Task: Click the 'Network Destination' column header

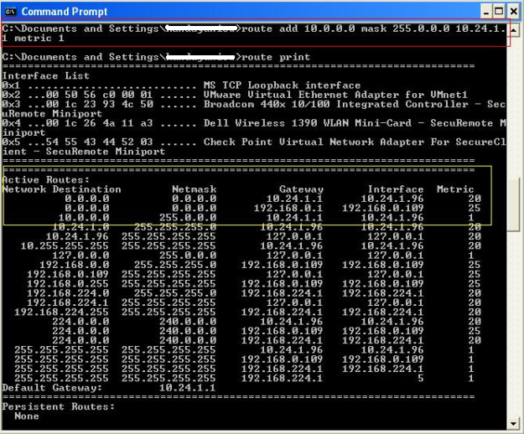Action: pyautogui.click(x=61, y=189)
